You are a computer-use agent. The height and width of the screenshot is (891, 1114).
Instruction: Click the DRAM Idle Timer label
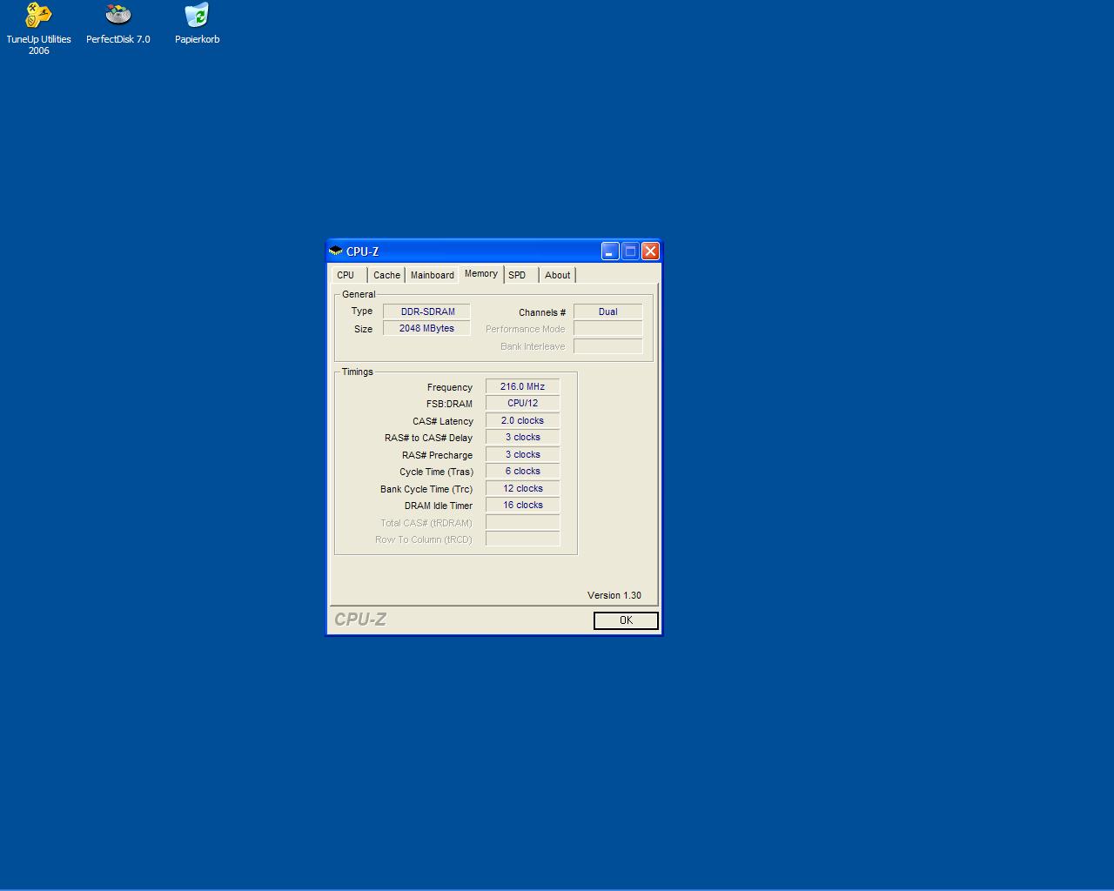[439, 506]
